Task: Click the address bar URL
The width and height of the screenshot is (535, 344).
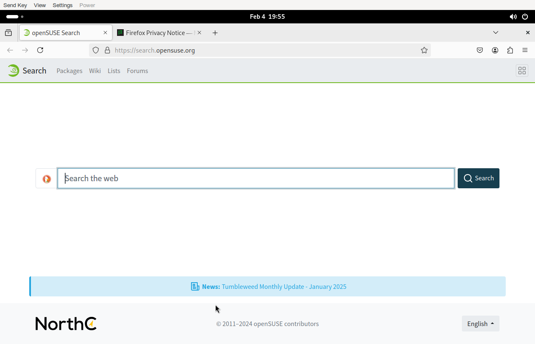Action: click(x=155, y=50)
